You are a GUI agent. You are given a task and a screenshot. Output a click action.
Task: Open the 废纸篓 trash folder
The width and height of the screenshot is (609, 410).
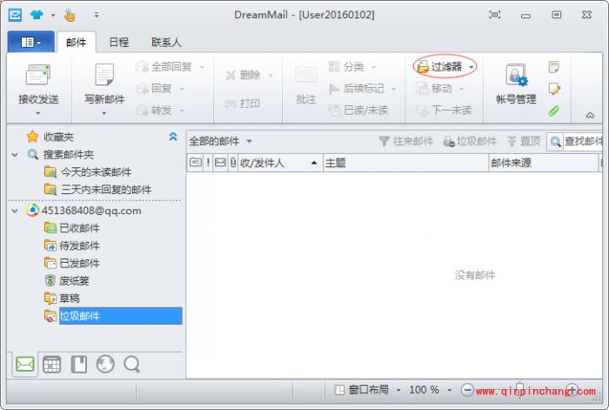point(67,280)
